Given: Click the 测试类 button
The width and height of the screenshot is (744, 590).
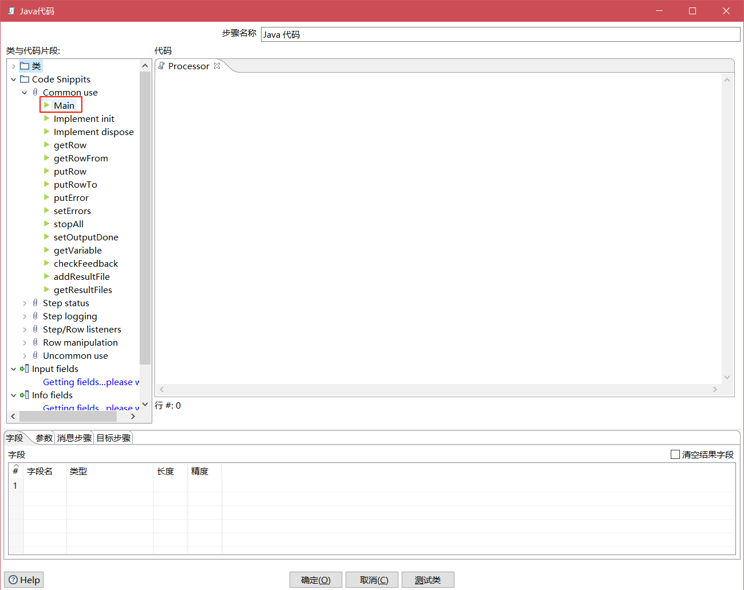Looking at the screenshot, I should (428, 580).
